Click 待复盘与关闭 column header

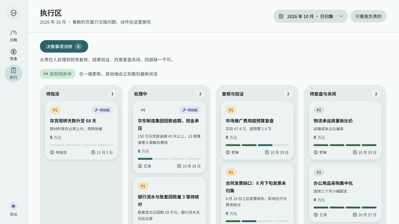(x=323, y=94)
